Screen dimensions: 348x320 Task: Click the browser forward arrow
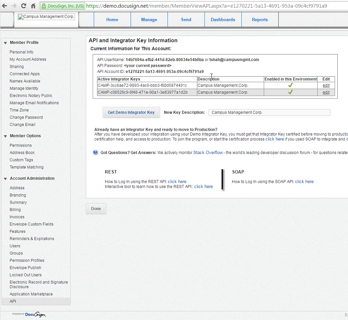pos(14,6)
